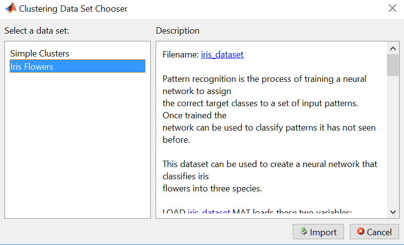Click the red X icon on Cancel
Viewport: 404px width, 245px height.
tap(361, 232)
